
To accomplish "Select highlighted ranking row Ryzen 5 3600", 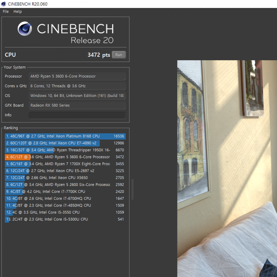I will point(65,157).
